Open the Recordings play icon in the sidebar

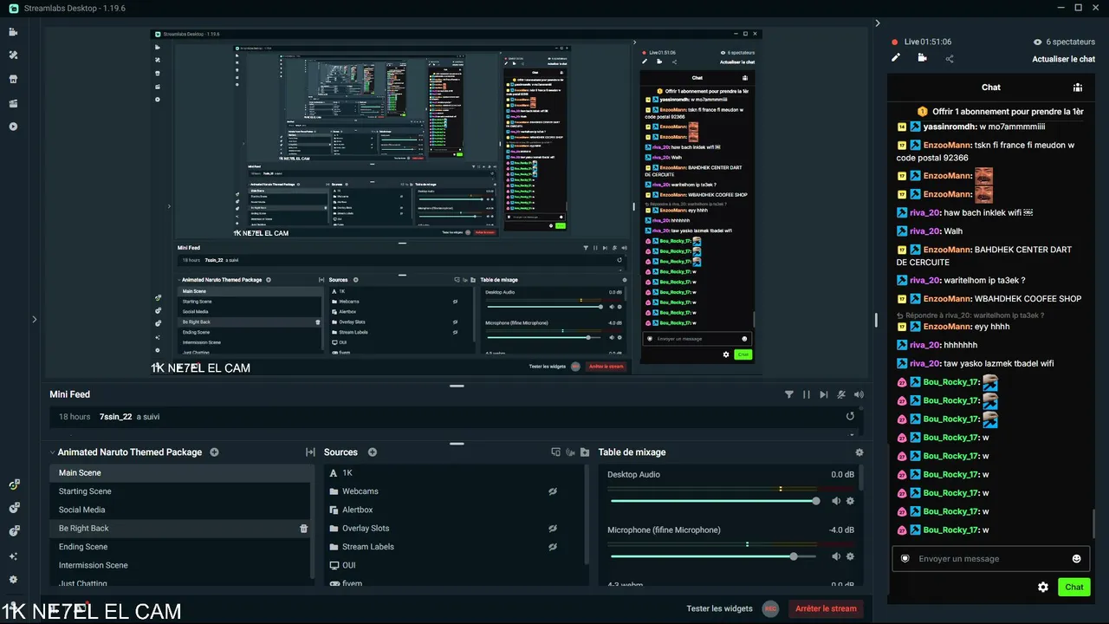click(13, 127)
